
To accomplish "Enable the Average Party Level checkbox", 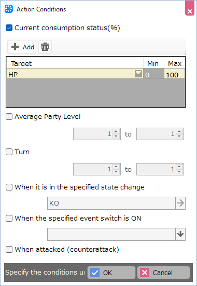I will pos(9,117).
